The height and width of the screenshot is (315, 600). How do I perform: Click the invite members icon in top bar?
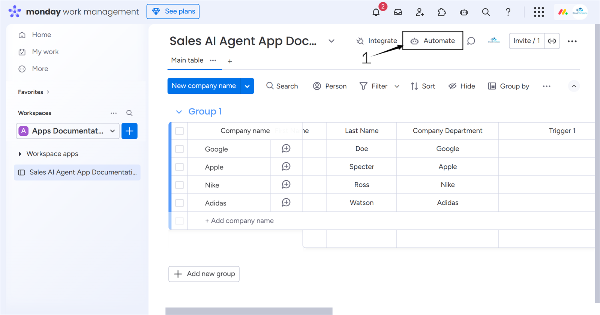pyautogui.click(x=420, y=12)
